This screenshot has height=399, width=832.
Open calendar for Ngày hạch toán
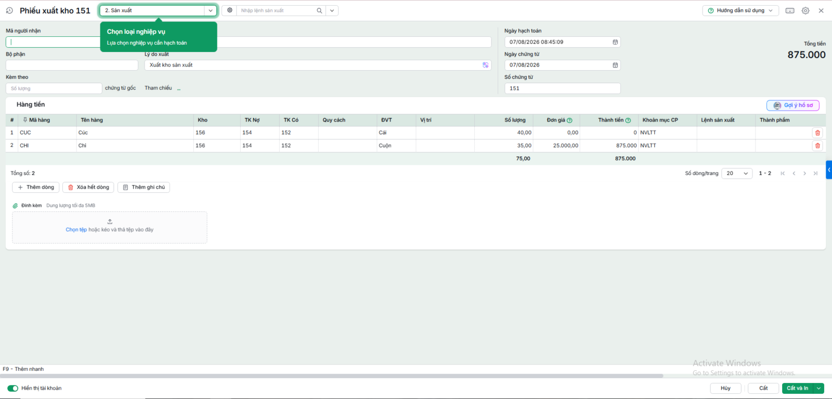pyautogui.click(x=615, y=42)
